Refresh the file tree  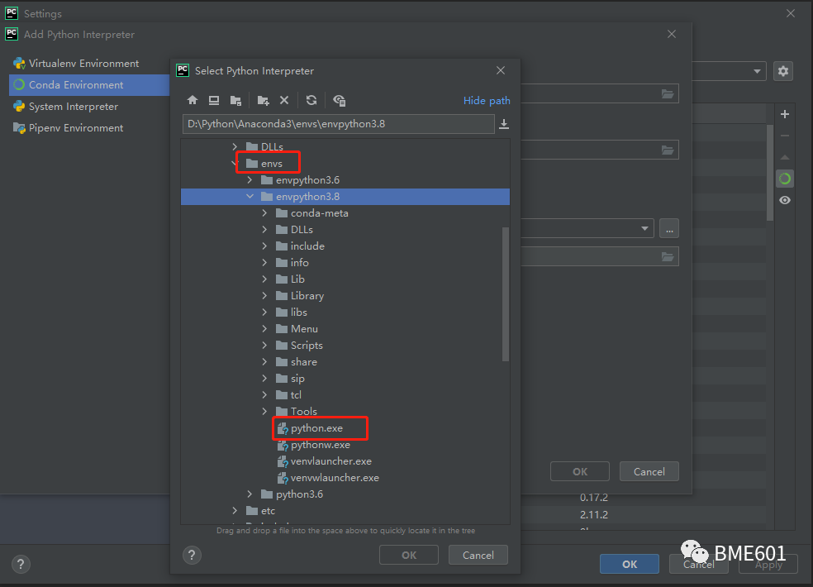click(x=311, y=100)
